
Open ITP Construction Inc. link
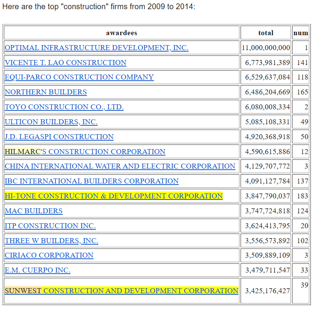(50, 226)
